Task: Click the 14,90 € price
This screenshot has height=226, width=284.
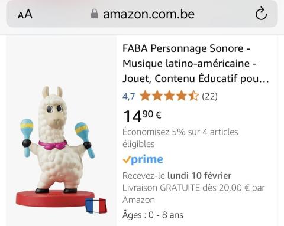Action: tap(142, 116)
